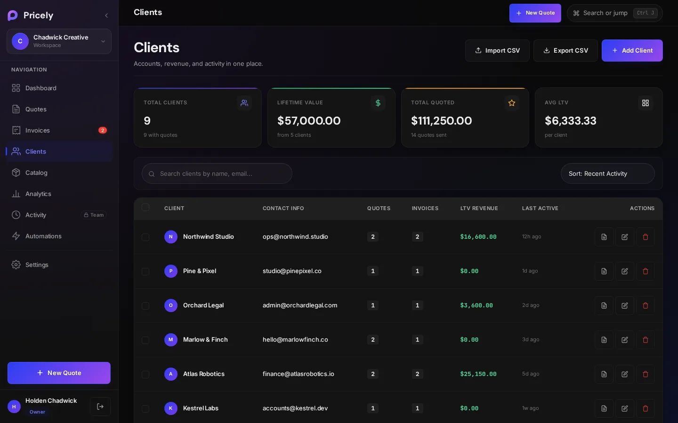The height and width of the screenshot is (423, 678).
Task: Click the Pricely logo icon
Action: coord(13,16)
